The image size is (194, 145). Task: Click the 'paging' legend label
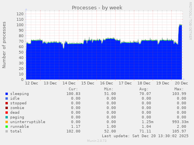[17, 117]
